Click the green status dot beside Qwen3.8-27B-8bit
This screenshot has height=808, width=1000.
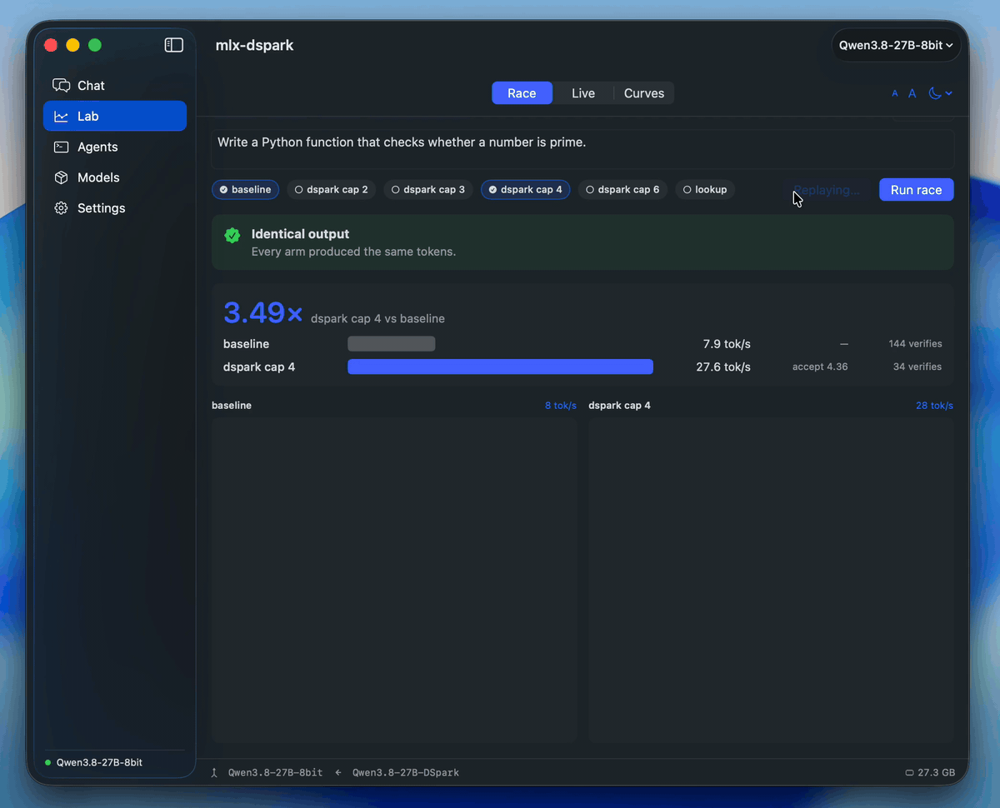pyautogui.click(x=48, y=762)
